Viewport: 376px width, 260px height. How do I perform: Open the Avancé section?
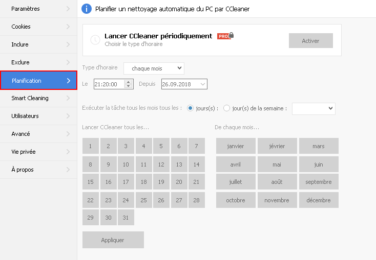click(x=38, y=134)
